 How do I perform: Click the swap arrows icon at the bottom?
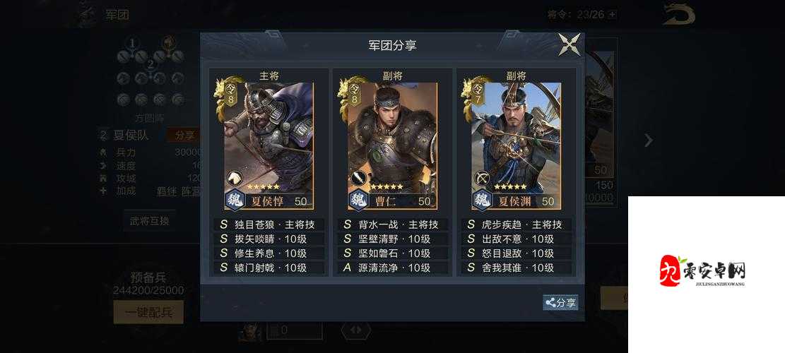[x=356, y=330]
